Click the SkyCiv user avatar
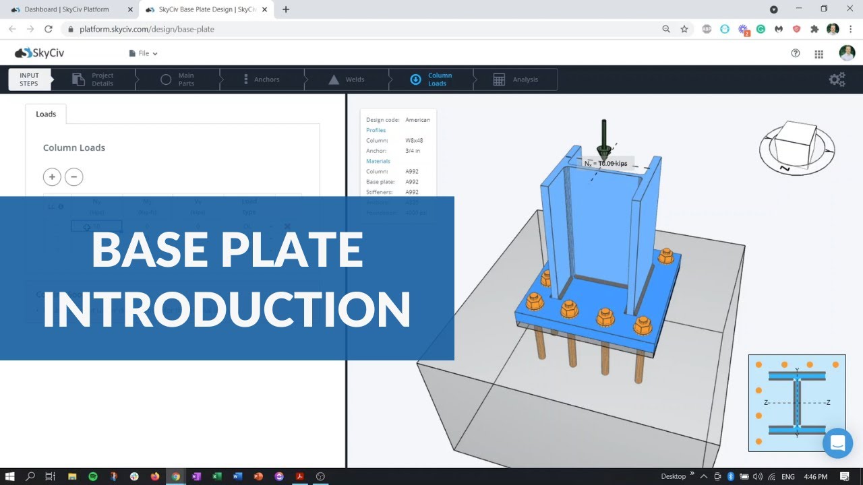Screen dimensions: 863x485 click(x=847, y=53)
